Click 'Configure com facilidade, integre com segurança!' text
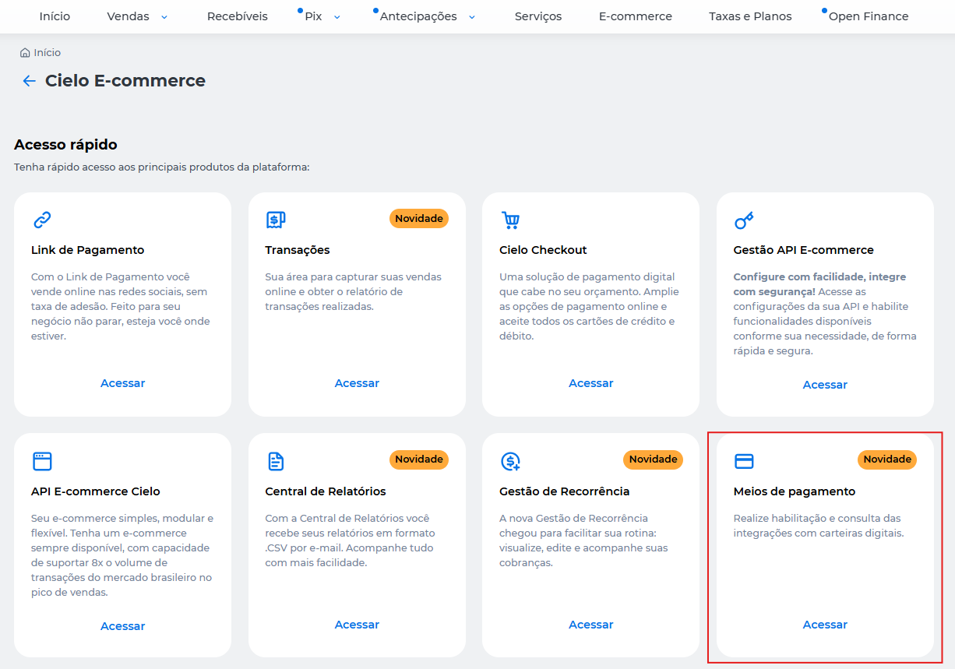 point(819,284)
